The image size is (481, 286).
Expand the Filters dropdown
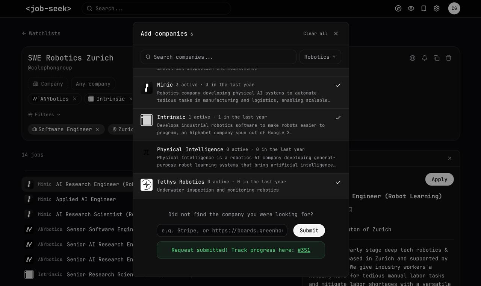click(44, 114)
